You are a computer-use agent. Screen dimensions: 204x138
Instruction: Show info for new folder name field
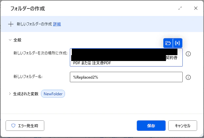pos(188,77)
